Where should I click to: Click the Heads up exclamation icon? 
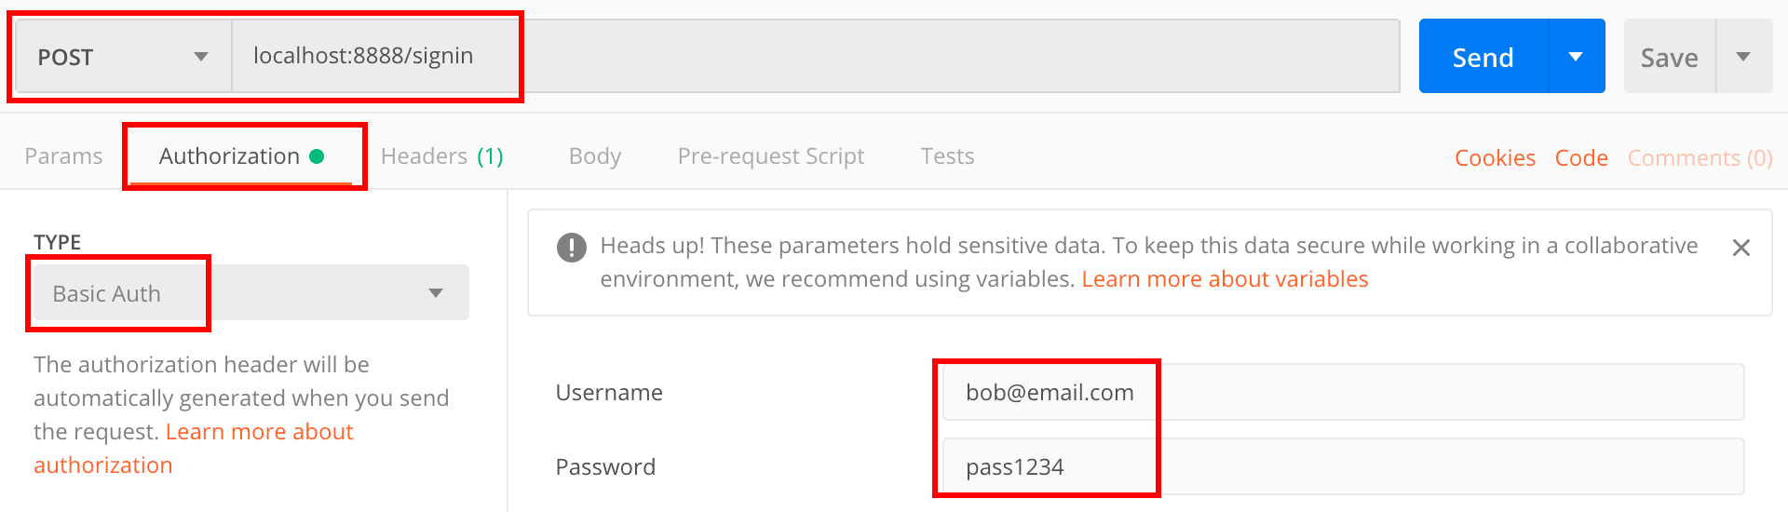click(571, 248)
